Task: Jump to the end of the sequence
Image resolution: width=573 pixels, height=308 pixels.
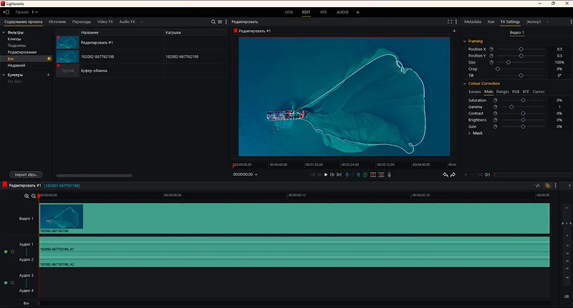Action: tap(339, 174)
